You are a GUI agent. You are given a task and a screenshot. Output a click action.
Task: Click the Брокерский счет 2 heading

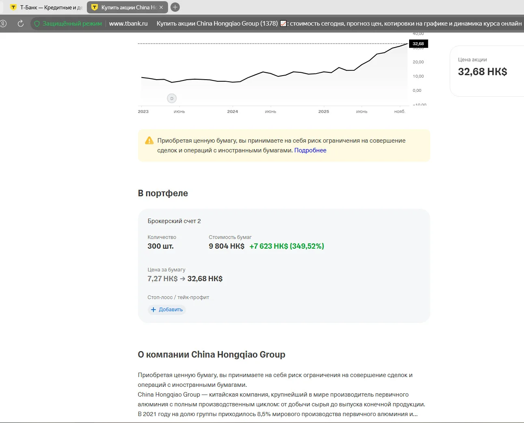tap(174, 221)
